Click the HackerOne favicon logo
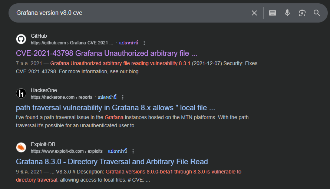 [21, 94]
